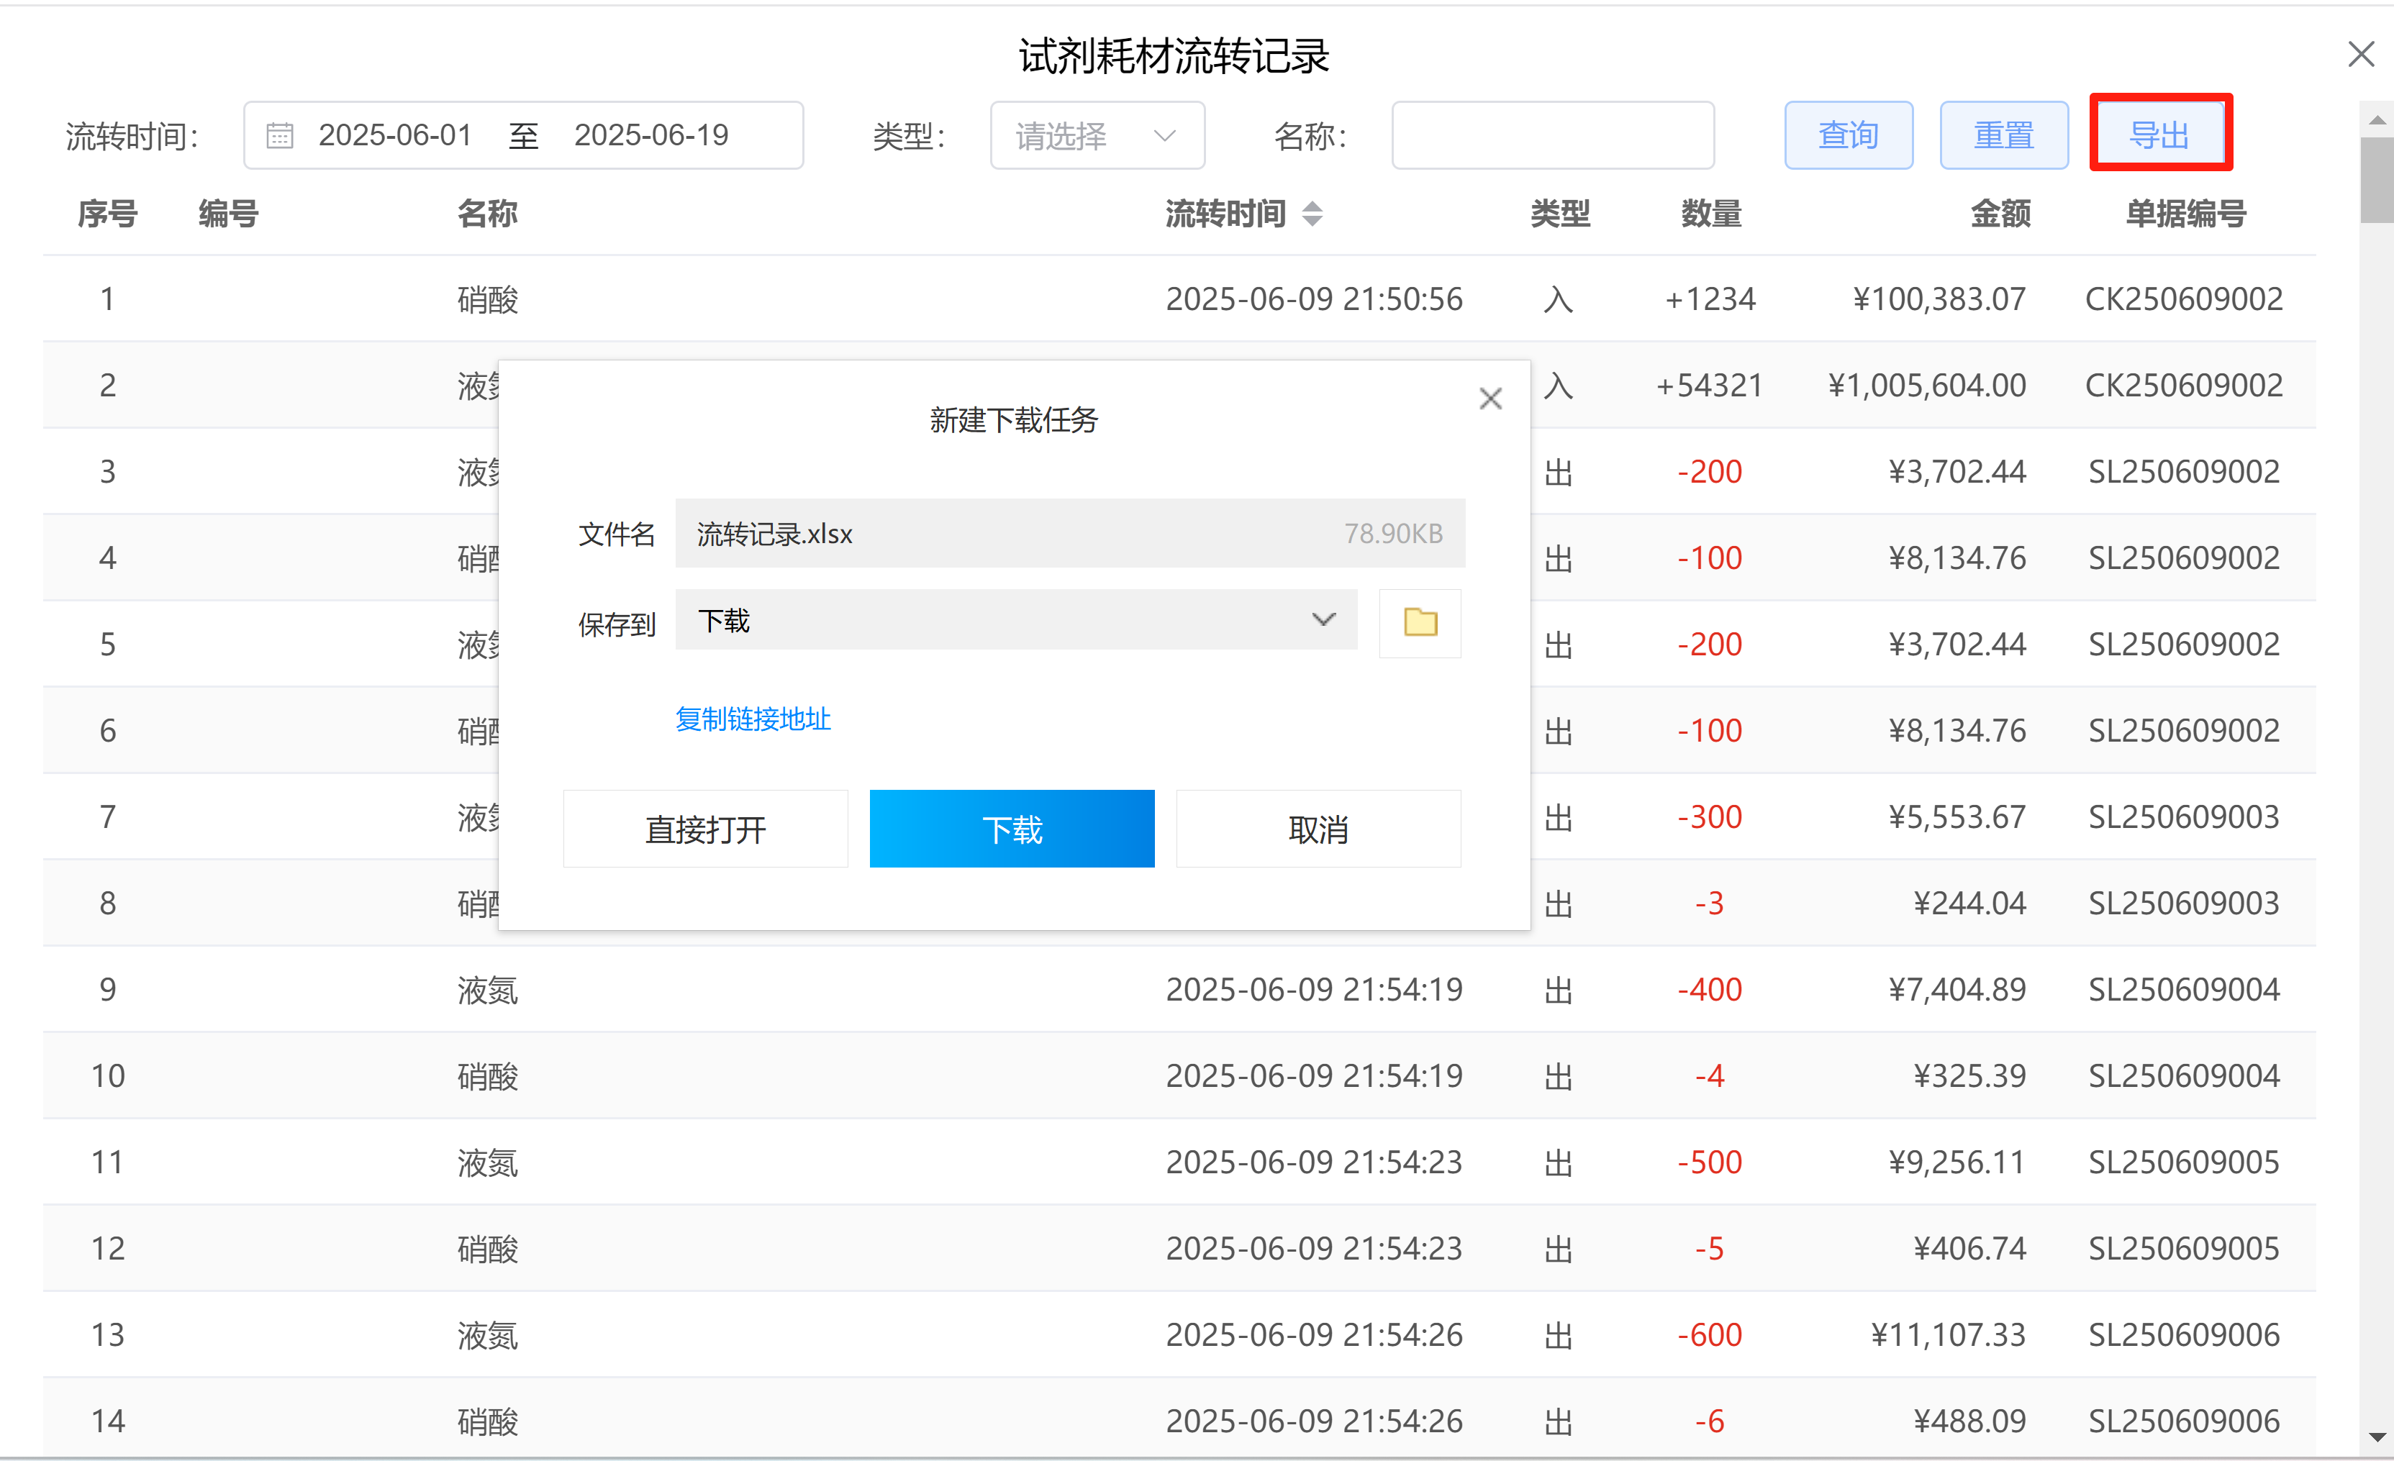Screen dimensions: 2394x1461
Task: Open the calendar date picker icon
Action: (279, 135)
